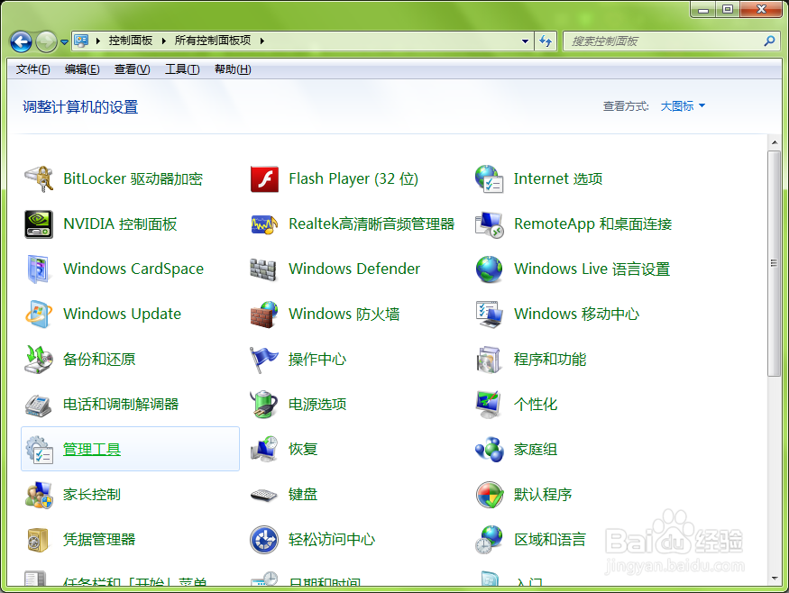The image size is (789, 593).
Task: Expand the address bar history dropdown arrow
Action: (525, 41)
